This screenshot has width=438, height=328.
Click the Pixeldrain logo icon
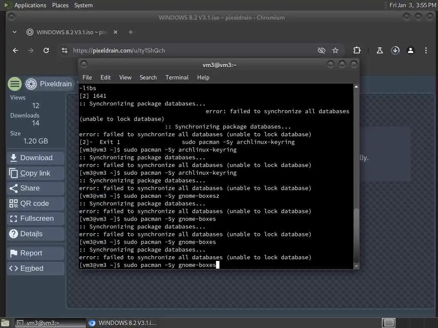[x=31, y=84]
